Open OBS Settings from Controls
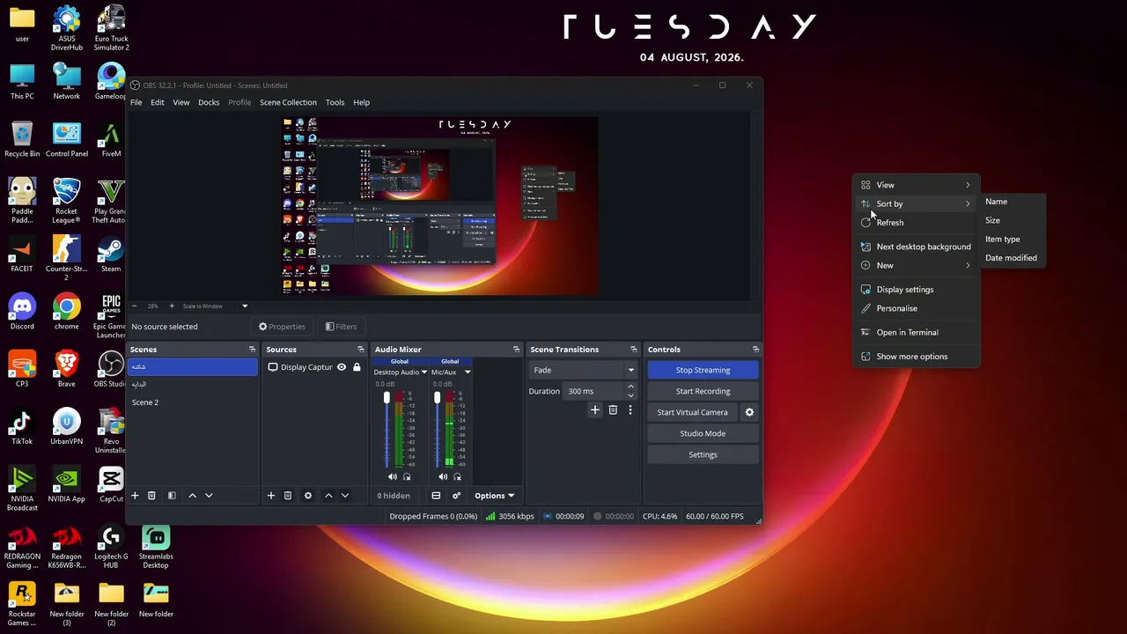 703,454
